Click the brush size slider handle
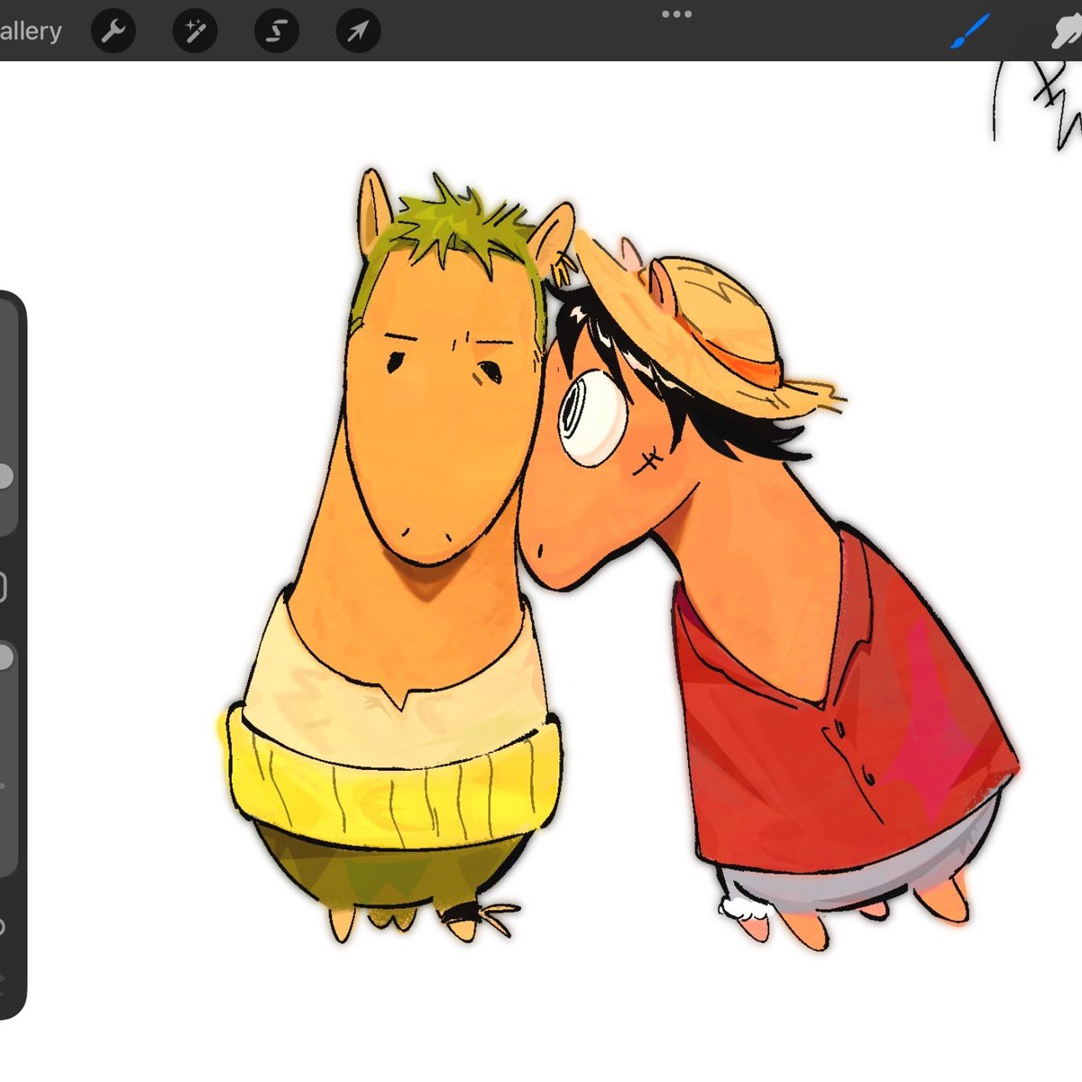The height and width of the screenshot is (1082, 1082). pyautogui.click(x=4, y=476)
